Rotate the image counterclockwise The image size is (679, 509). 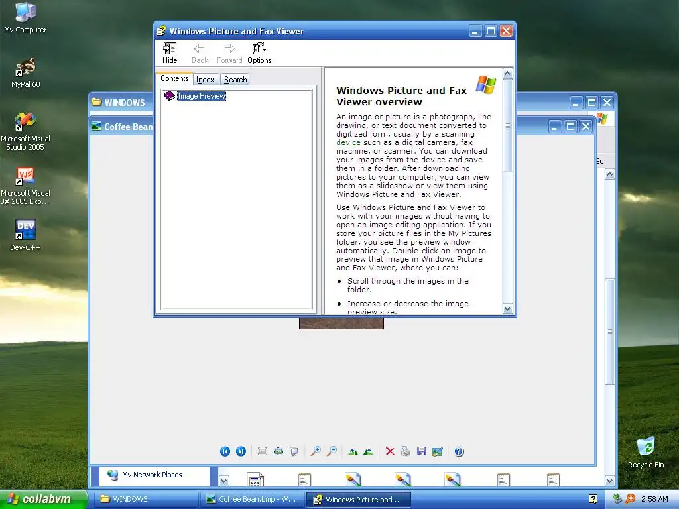pos(368,451)
